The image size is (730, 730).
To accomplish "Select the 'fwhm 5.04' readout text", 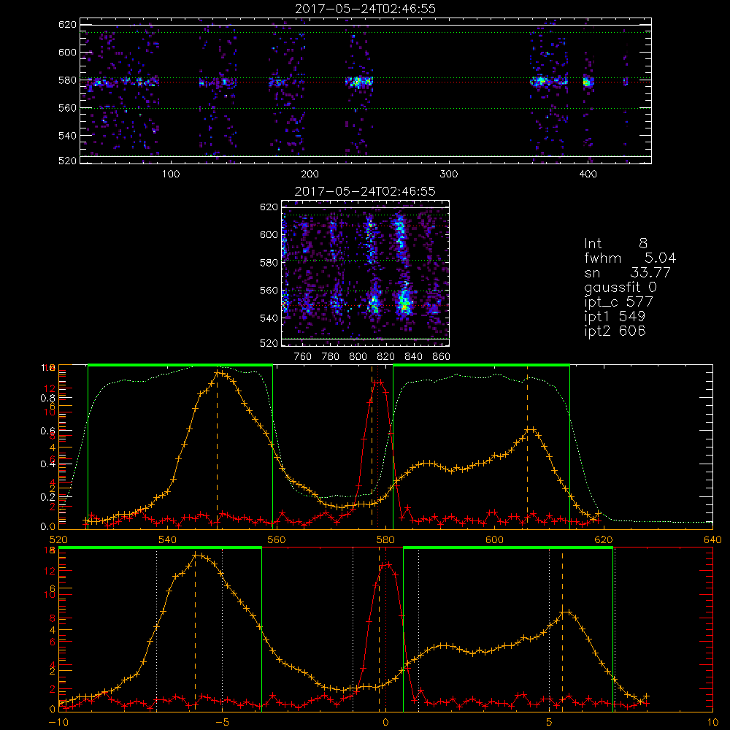I will pos(630,258).
